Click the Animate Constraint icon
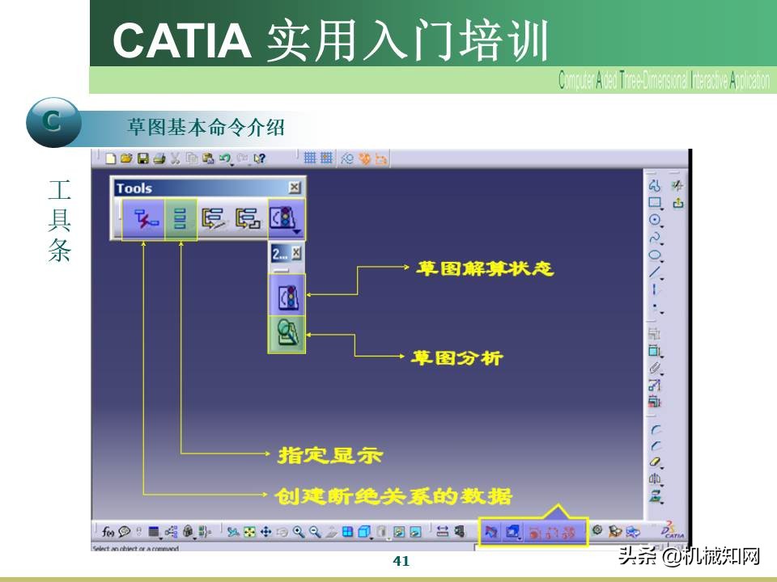This screenshot has height=582, width=777. [x=655, y=385]
